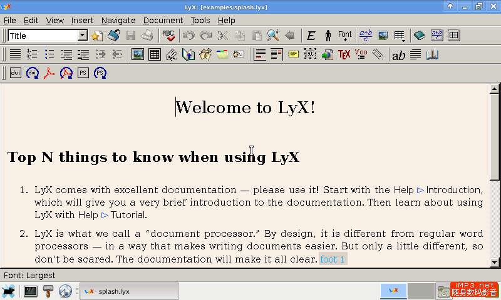Click the Open document icon
The width and height of the screenshot is (501, 300).
114,36
